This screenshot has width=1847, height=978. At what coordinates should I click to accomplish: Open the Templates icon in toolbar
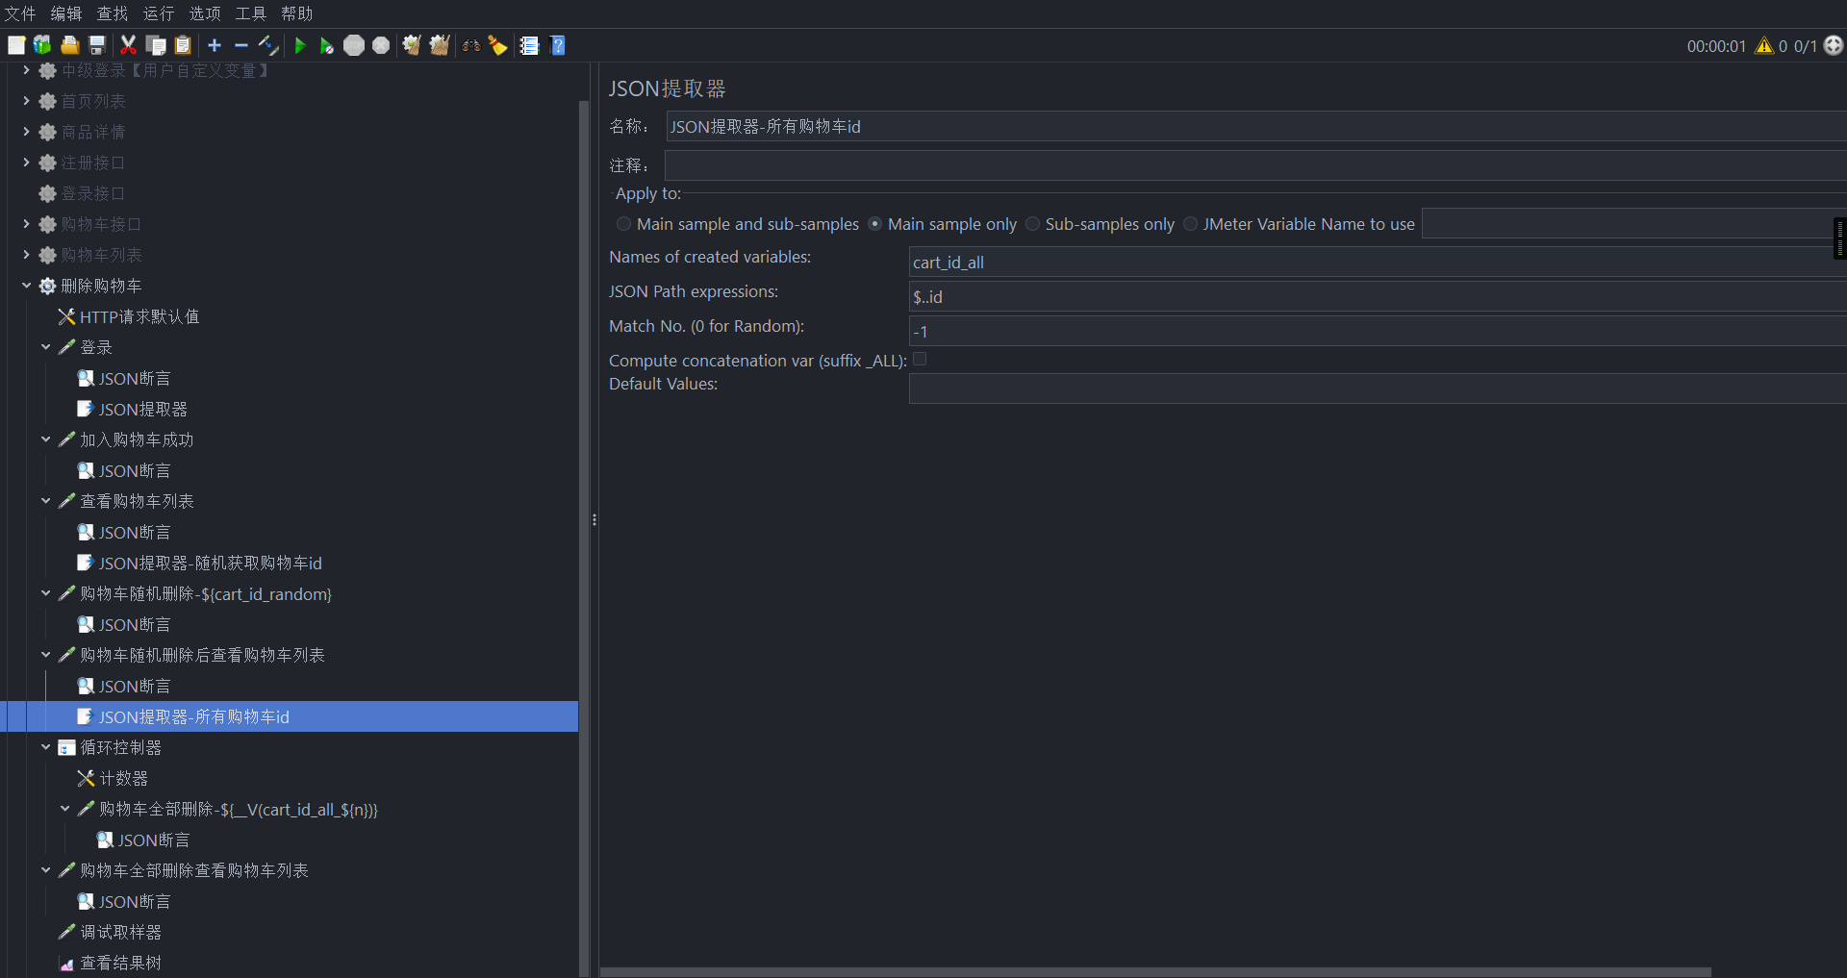pos(42,45)
